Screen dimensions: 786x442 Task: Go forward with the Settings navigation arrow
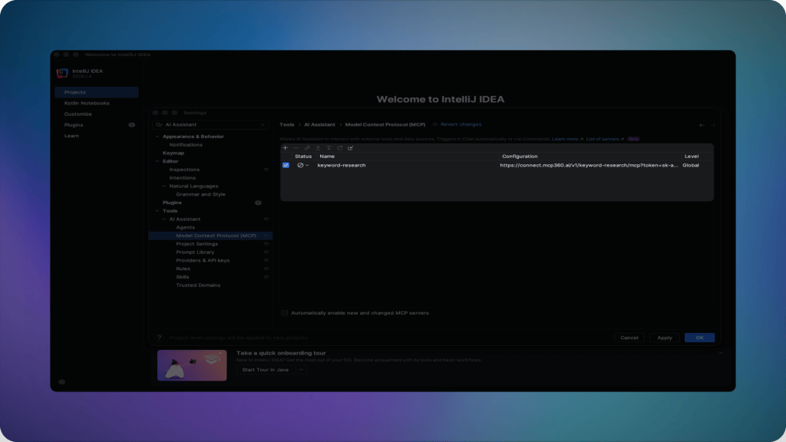pyautogui.click(x=712, y=125)
